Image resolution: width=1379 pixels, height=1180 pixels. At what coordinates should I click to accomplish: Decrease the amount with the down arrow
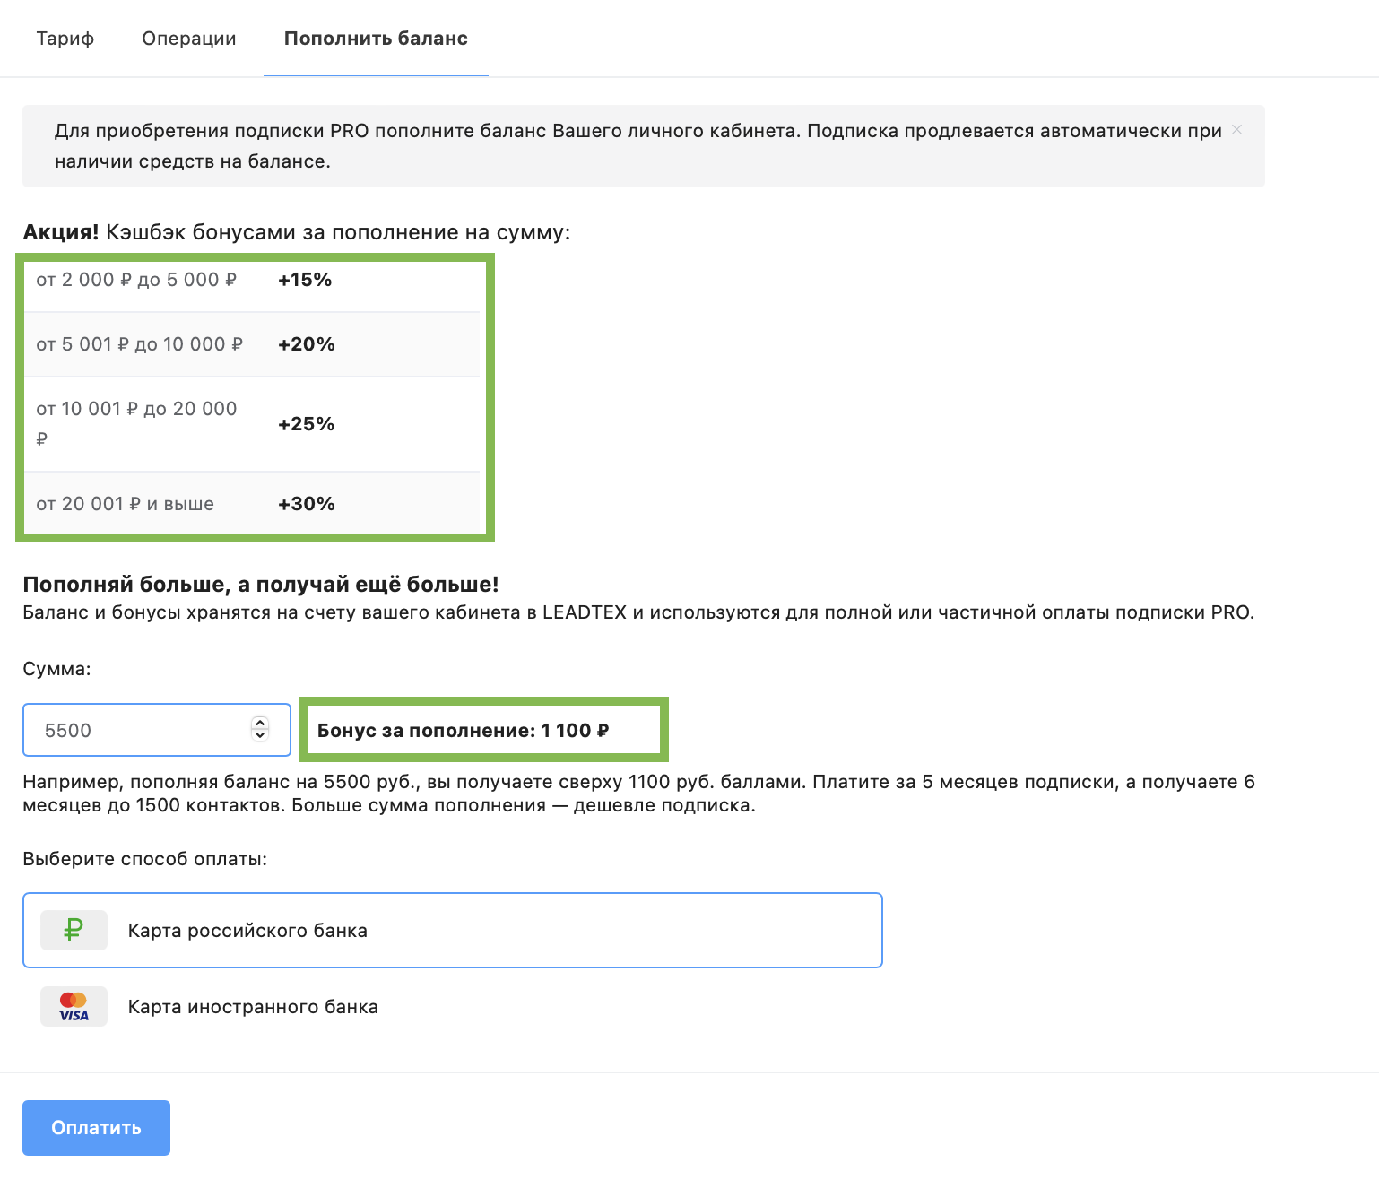(260, 736)
